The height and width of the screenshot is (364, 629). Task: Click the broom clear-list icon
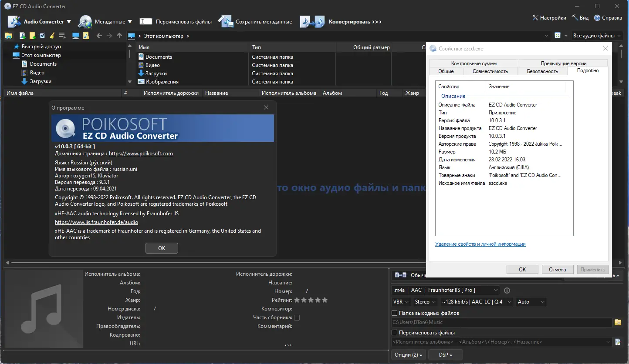click(x=52, y=36)
